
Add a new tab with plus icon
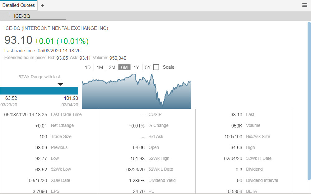pyautogui.click(x=42, y=5)
